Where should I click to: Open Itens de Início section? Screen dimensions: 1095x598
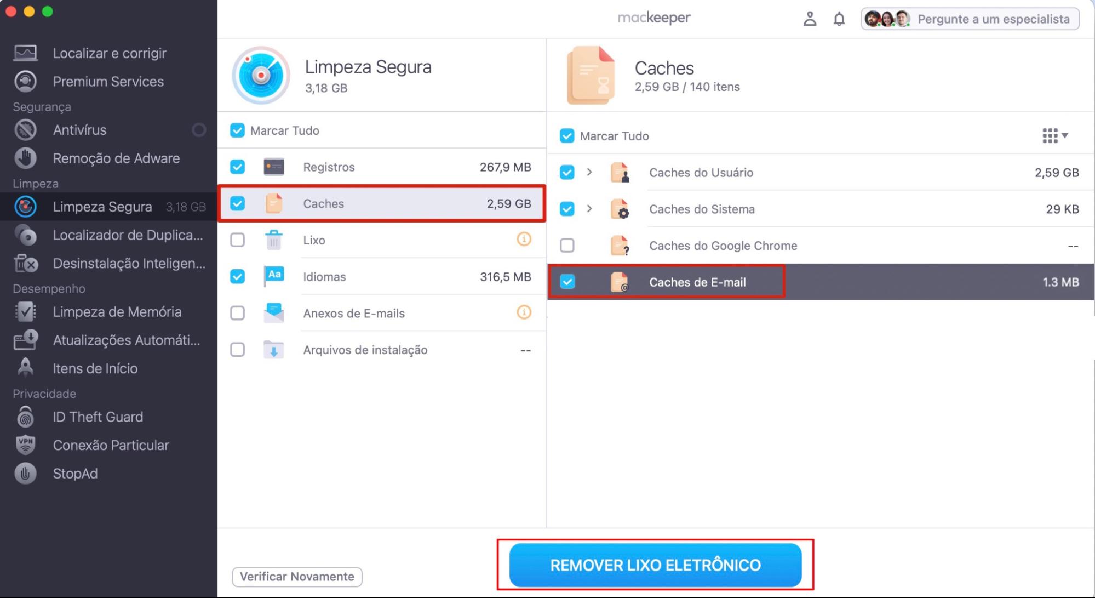[108, 368]
